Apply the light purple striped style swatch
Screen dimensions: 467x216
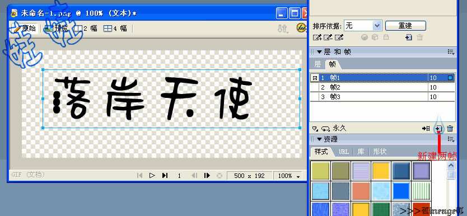coord(361,171)
